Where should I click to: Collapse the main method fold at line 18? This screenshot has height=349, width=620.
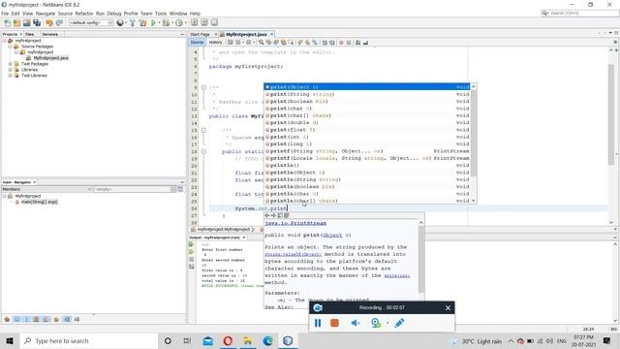(x=203, y=151)
